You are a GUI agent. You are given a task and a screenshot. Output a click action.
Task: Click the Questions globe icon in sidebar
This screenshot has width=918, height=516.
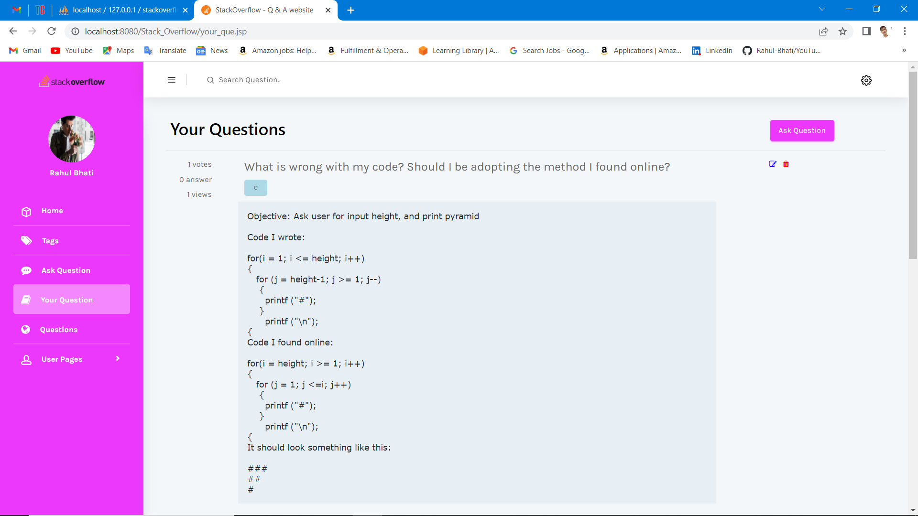click(26, 330)
